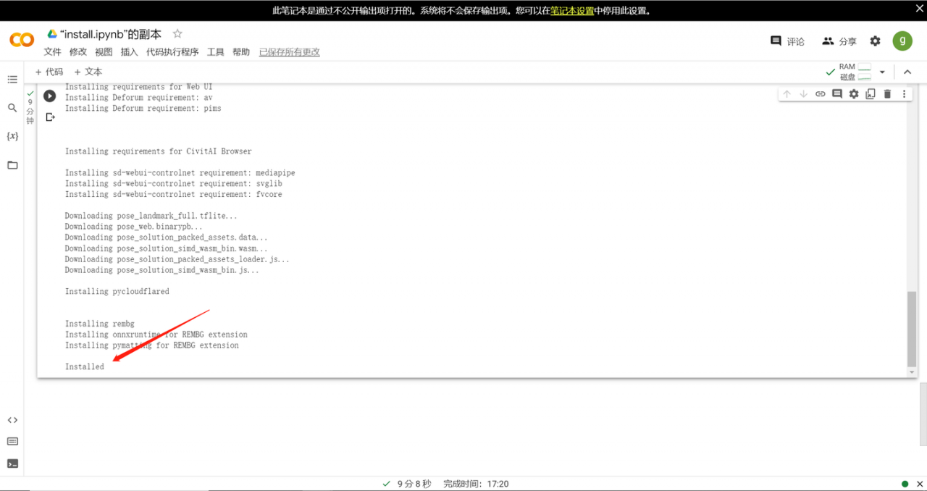927x491 pixels.
Task: Move the cell down with the down arrow
Action: pos(803,94)
